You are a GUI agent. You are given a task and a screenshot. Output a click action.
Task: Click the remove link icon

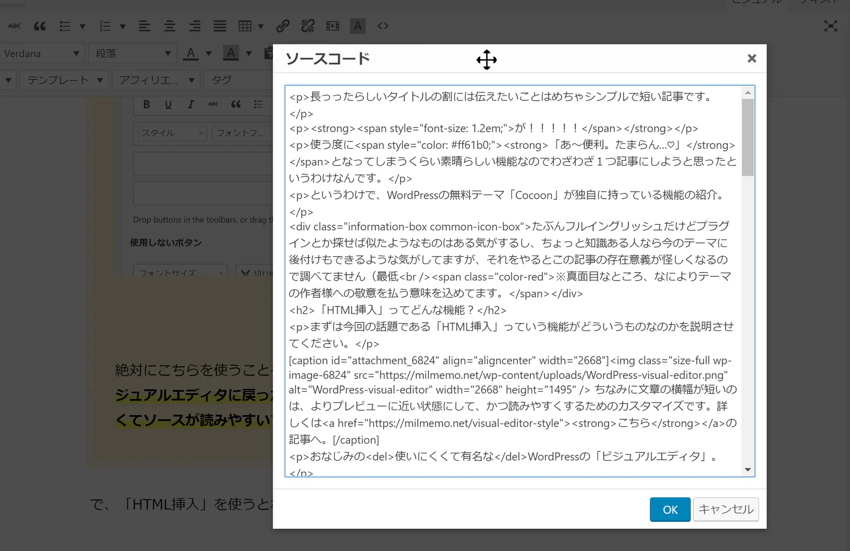point(308,26)
